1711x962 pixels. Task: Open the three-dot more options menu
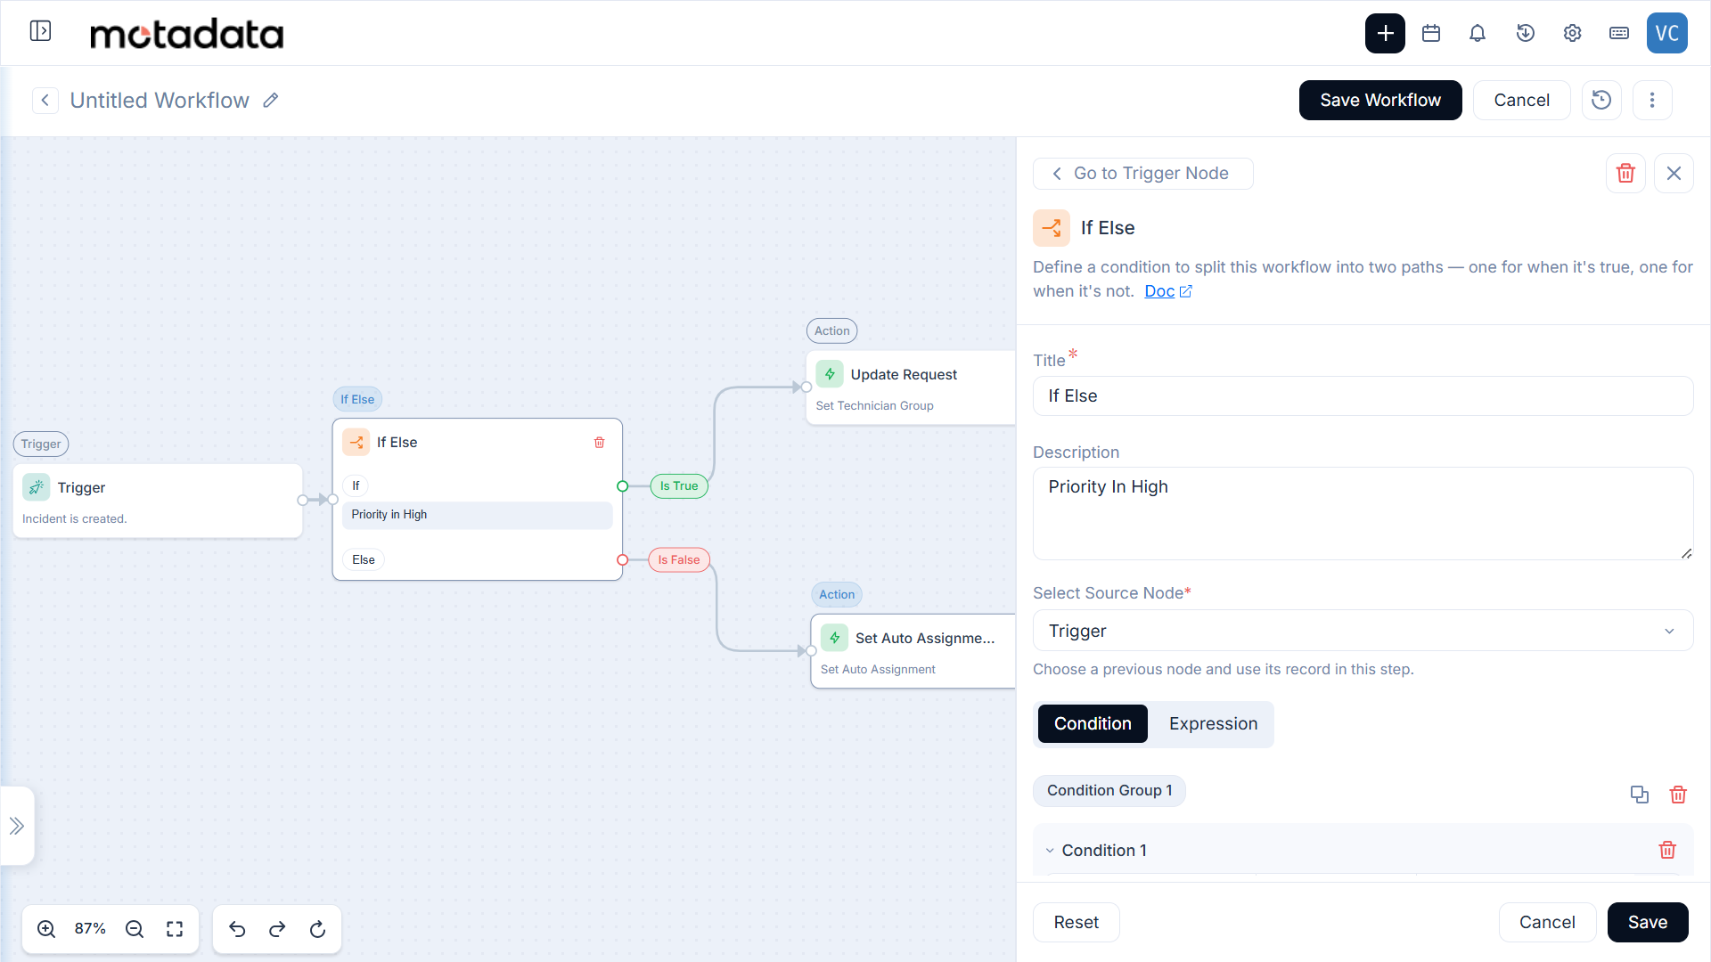point(1652,100)
